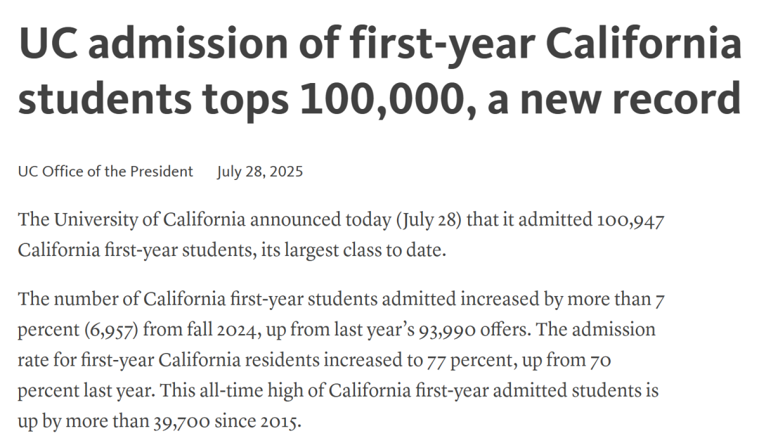Click "since 2015" at the paragraph end
This screenshot has height=443, width=759.
pos(258,421)
